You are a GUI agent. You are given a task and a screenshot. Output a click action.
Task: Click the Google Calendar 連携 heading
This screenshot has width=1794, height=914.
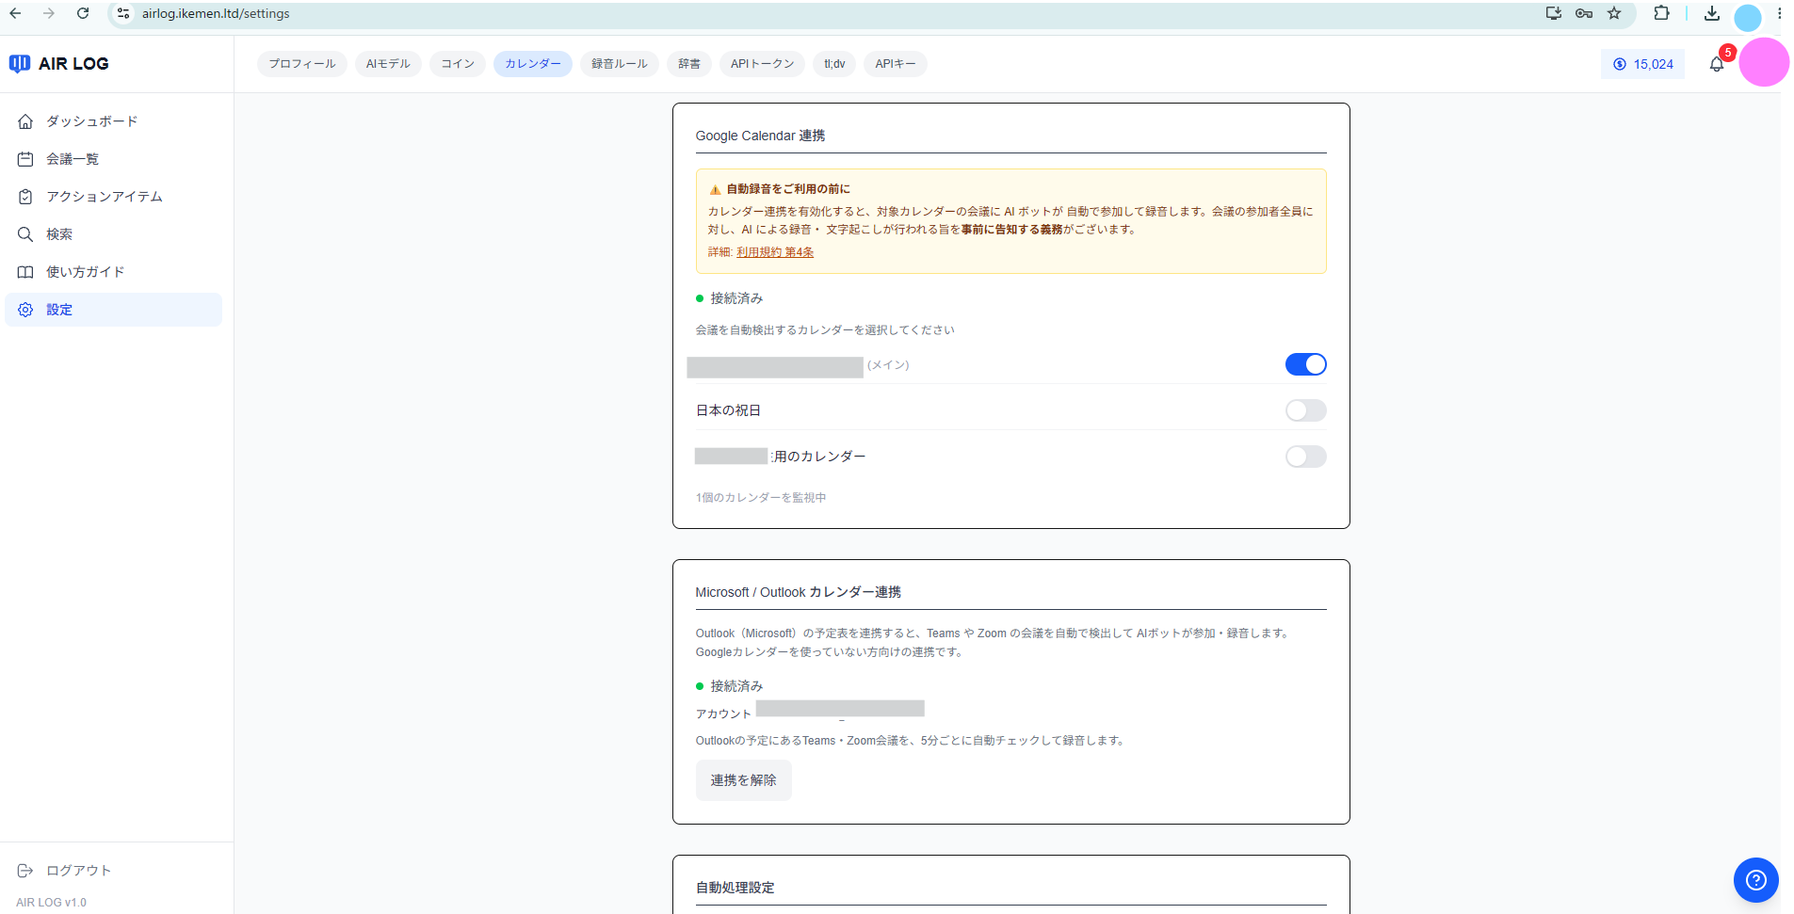coord(760,136)
